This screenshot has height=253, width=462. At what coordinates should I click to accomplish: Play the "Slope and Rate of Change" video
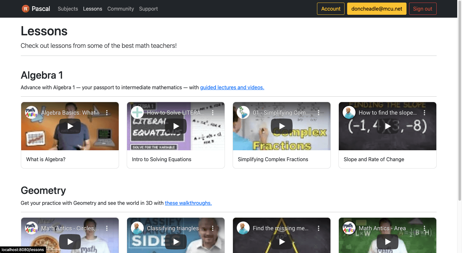coord(387,126)
